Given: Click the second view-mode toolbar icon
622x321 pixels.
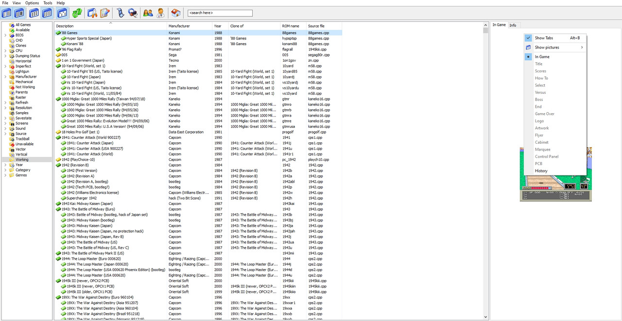Looking at the screenshot, I should [x=19, y=13].
